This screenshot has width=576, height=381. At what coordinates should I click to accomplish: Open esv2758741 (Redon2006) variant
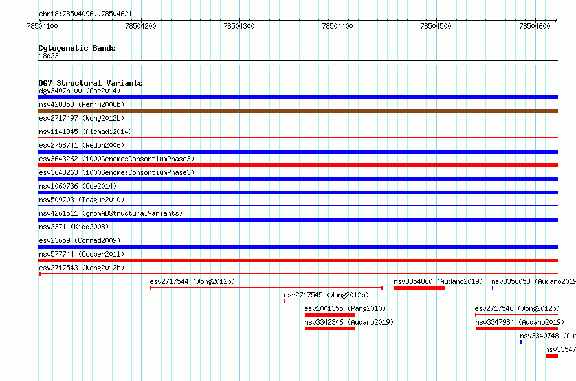point(82,145)
